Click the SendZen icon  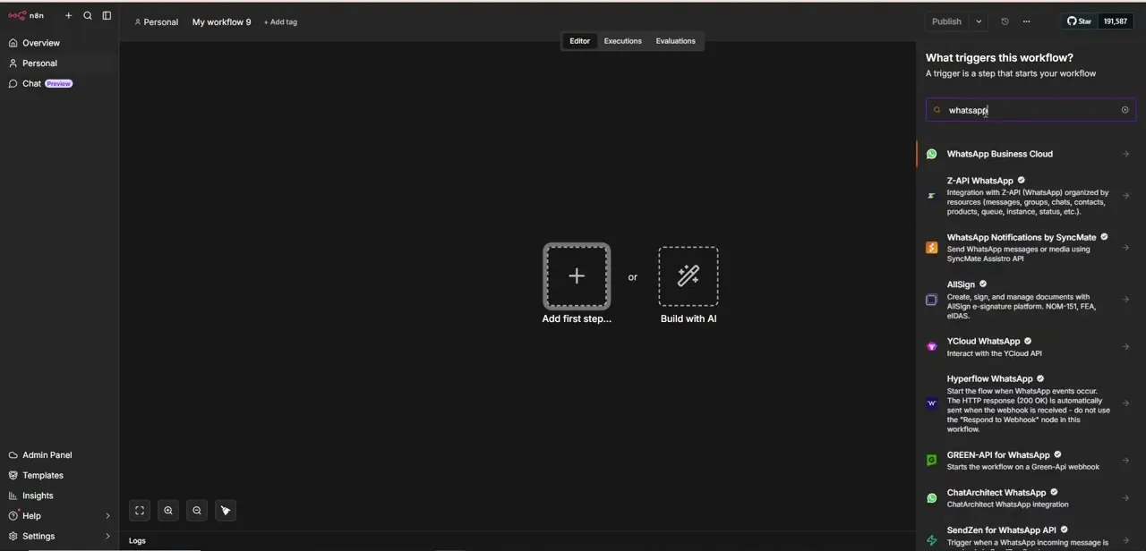point(931,540)
